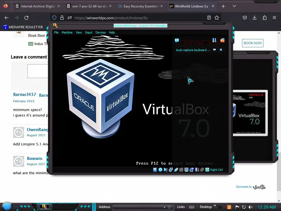
Task: Click the network tray icon
Action: (x=244, y=207)
